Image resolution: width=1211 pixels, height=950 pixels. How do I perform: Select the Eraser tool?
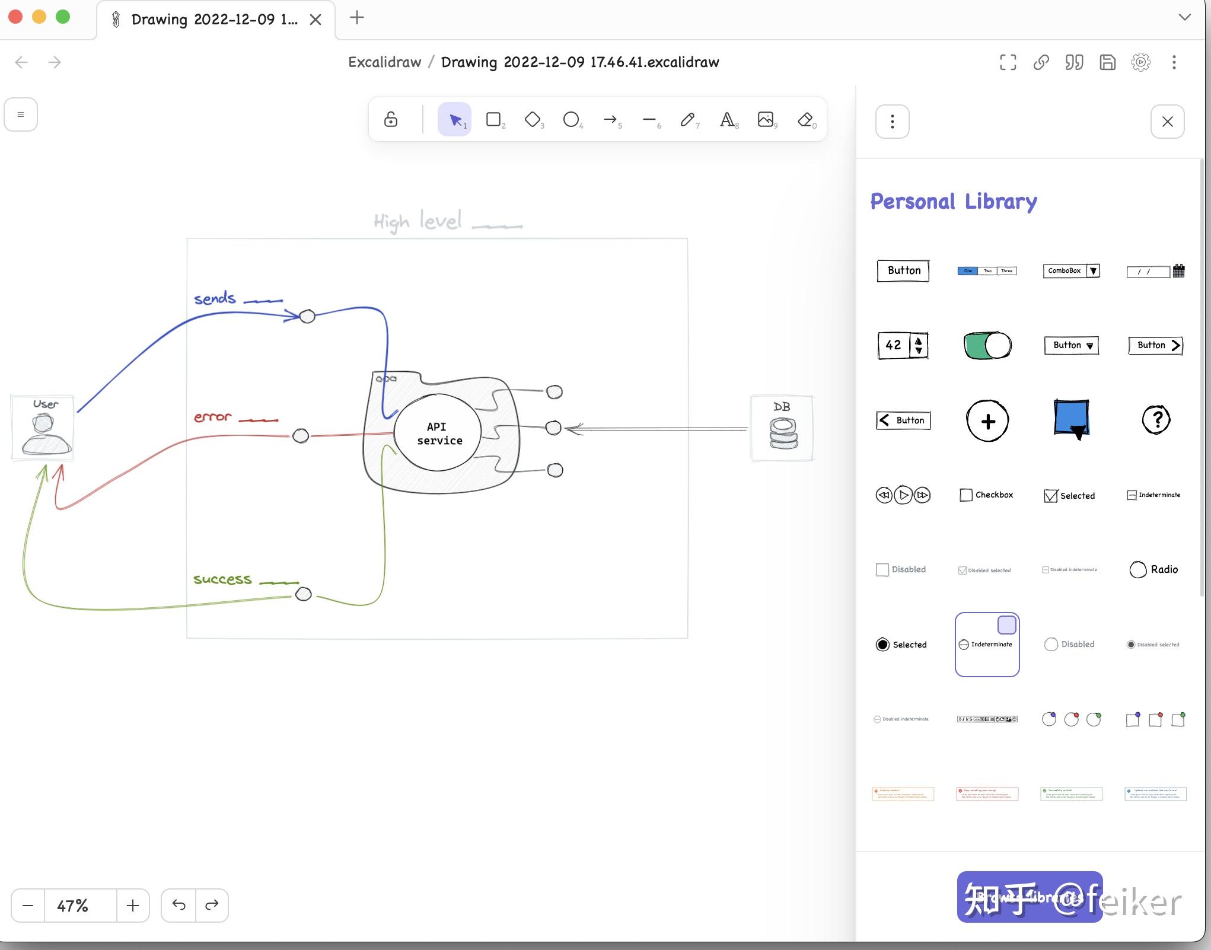[805, 120]
